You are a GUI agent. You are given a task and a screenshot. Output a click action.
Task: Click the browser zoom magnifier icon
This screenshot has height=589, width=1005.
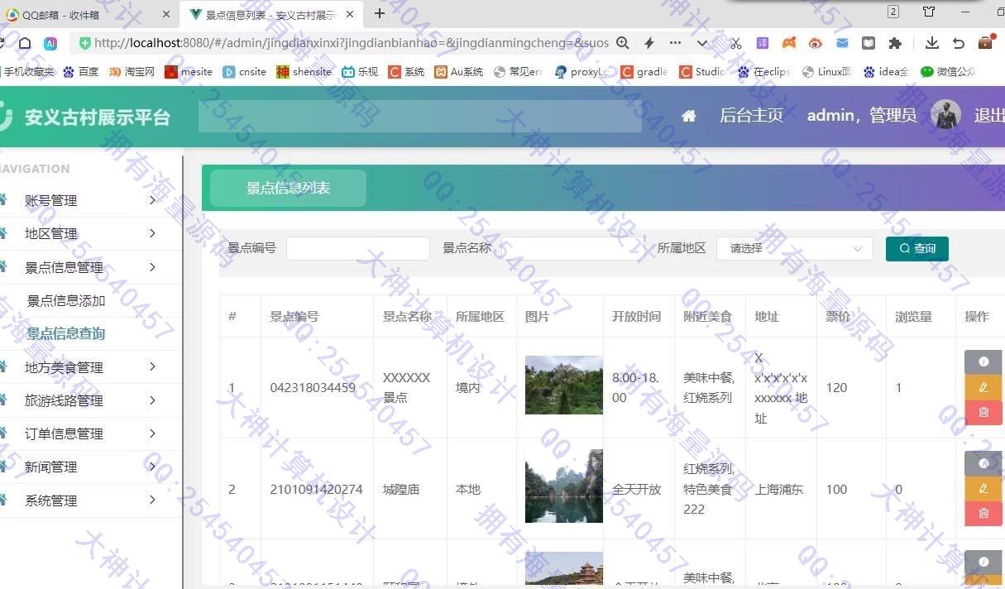pyautogui.click(x=623, y=43)
